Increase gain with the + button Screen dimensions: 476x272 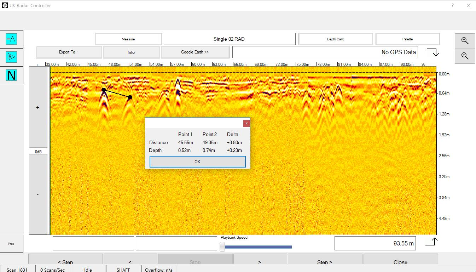coord(38,107)
